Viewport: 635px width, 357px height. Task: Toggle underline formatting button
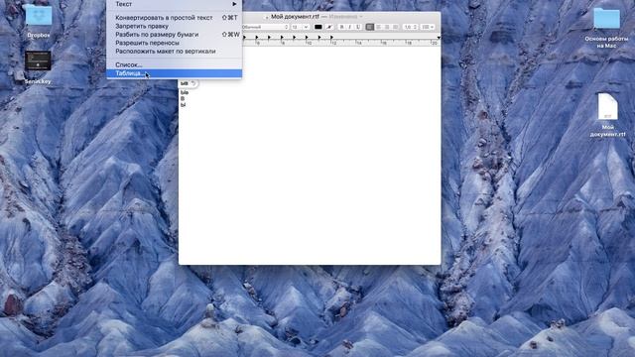coord(358,27)
